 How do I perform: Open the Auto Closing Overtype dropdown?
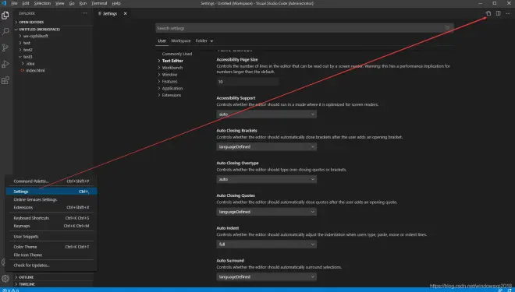[266, 179]
